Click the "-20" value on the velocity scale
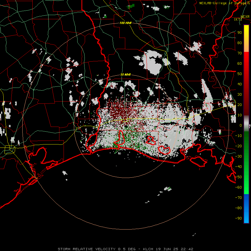 238,146
